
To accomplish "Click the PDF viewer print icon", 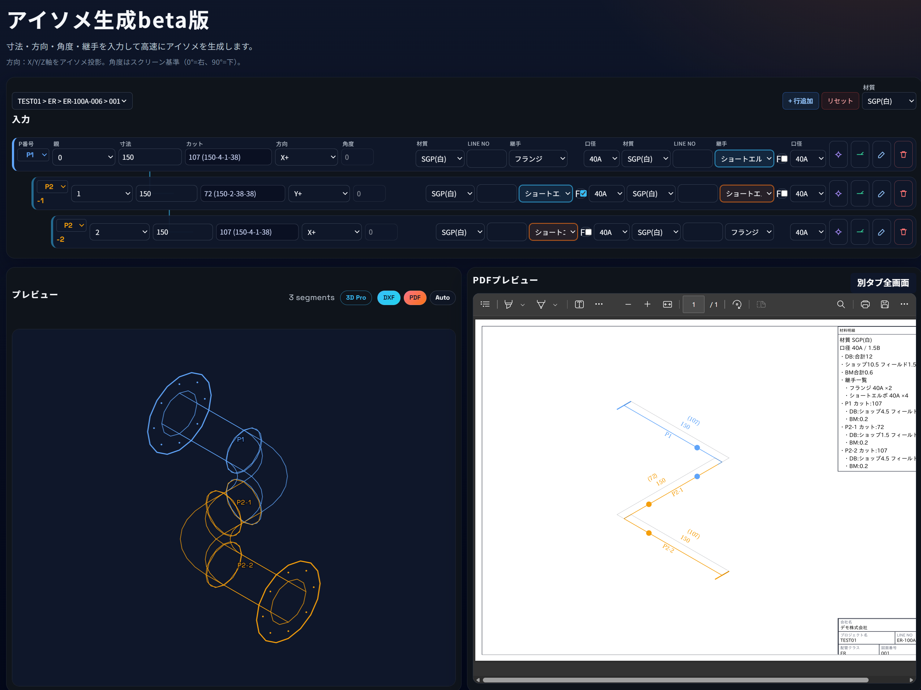I will [x=865, y=304].
